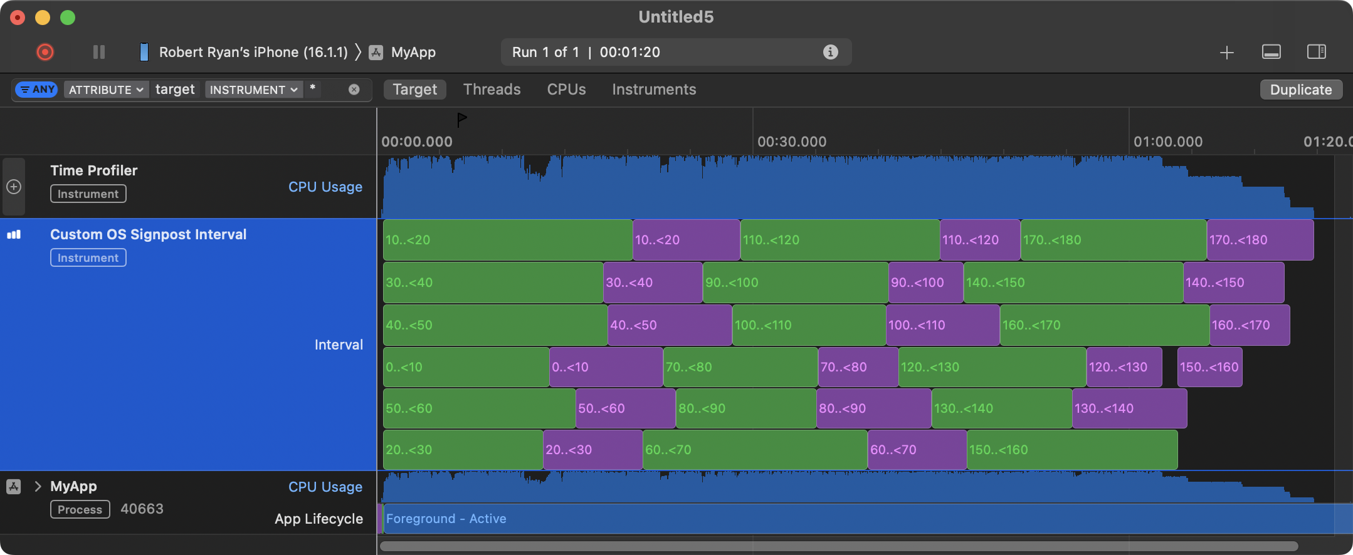Screen dimensions: 1353x555
Task: Select green interval 20..<30
Action: pos(463,450)
